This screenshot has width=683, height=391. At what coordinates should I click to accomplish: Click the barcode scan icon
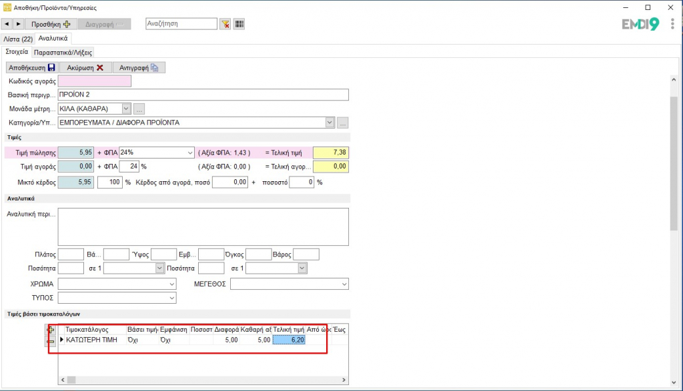[239, 24]
